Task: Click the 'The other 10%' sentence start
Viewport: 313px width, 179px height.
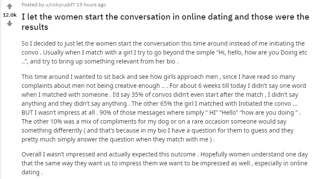Action: click(x=41, y=122)
